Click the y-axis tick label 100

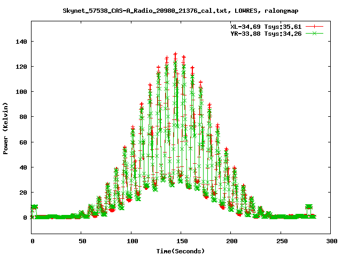click(x=21, y=92)
